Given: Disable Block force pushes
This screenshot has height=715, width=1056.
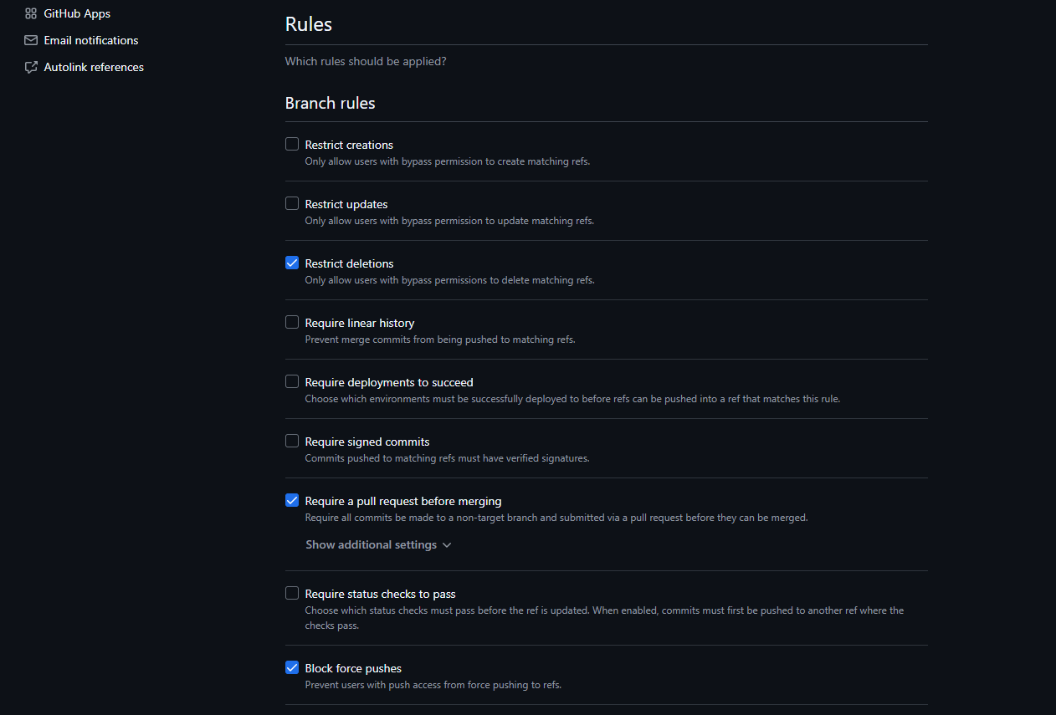Looking at the screenshot, I should click(291, 666).
